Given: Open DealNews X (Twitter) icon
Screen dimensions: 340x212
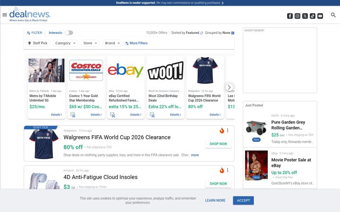Looking at the screenshot, I should [x=305, y=16].
